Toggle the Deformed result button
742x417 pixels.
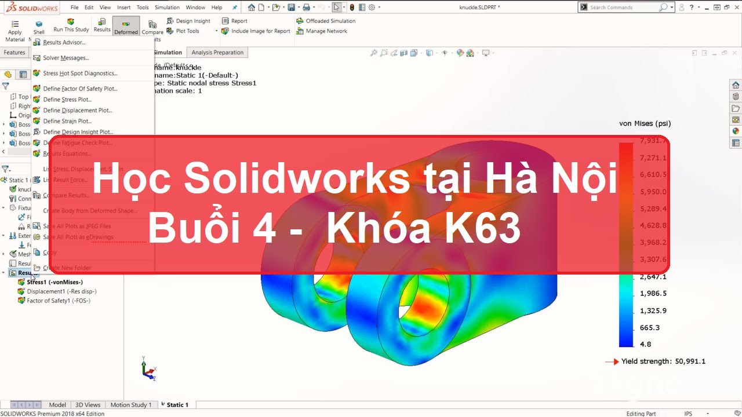tap(126, 26)
